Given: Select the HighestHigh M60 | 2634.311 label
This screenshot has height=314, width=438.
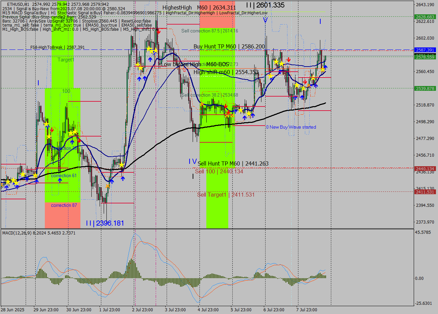Looking at the screenshot, I should pos(199,8).
